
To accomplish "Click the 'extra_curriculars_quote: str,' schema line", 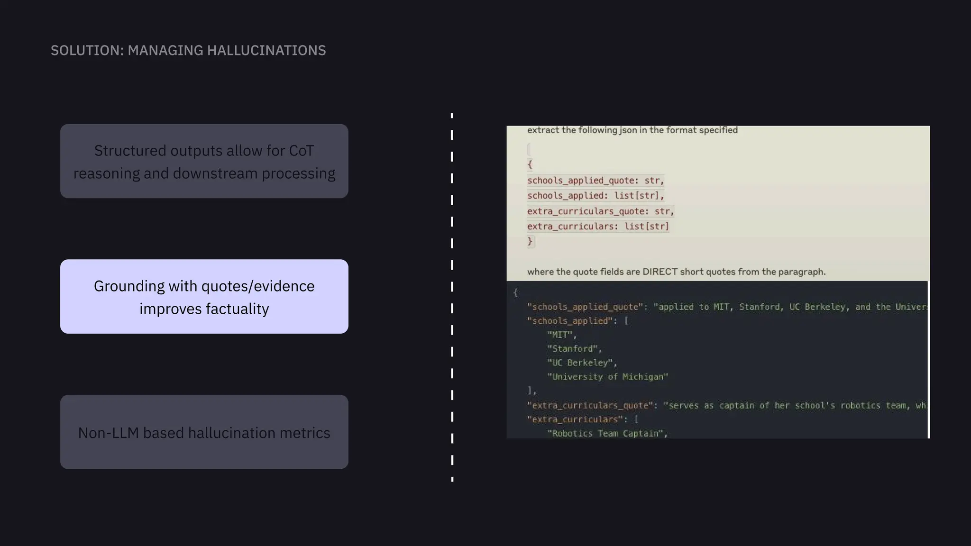I will pyautogui.click(x=600, y=211).
